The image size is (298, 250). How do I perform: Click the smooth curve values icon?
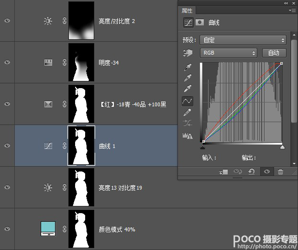point(188,123)
